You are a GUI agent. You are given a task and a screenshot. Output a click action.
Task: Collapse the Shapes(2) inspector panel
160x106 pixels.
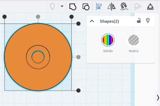(92, 21)
